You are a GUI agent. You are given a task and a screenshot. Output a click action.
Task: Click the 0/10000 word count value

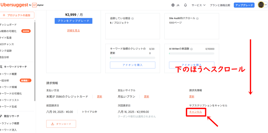(x=210, y=49)
